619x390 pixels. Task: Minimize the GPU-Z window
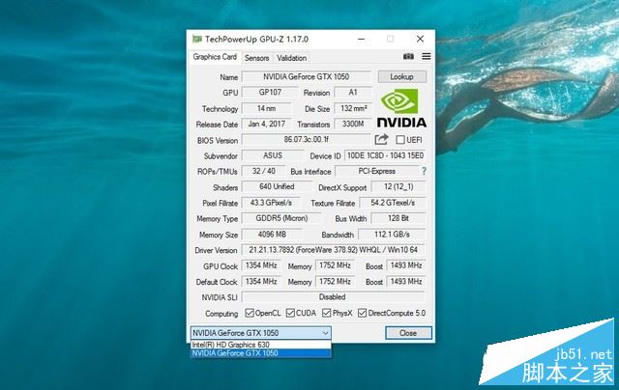click(361, 39)
